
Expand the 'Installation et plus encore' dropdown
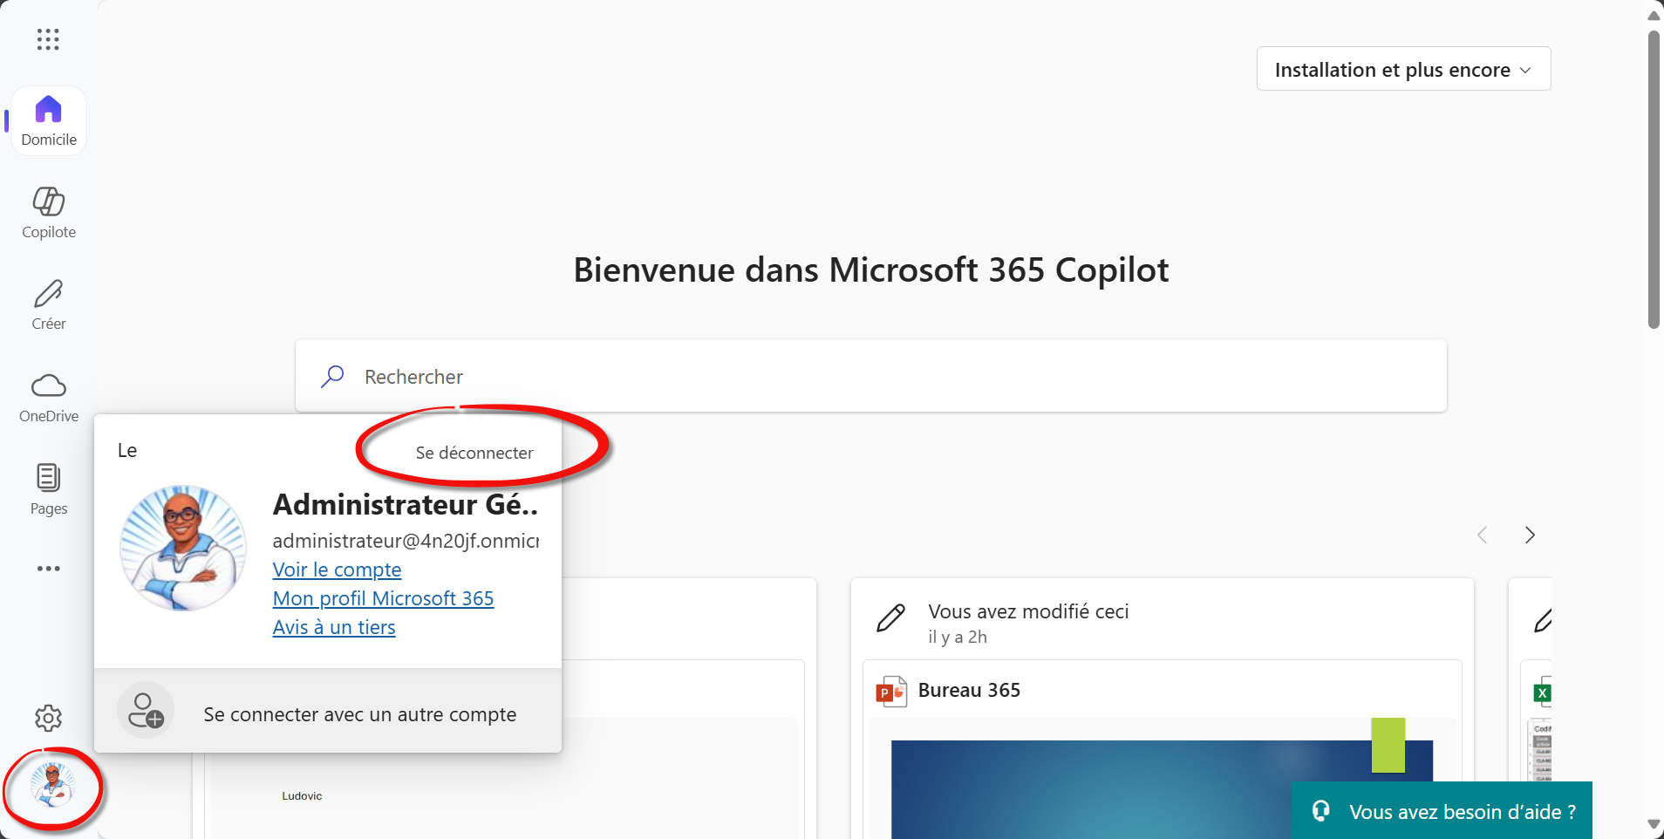[x=1402, y=70]
